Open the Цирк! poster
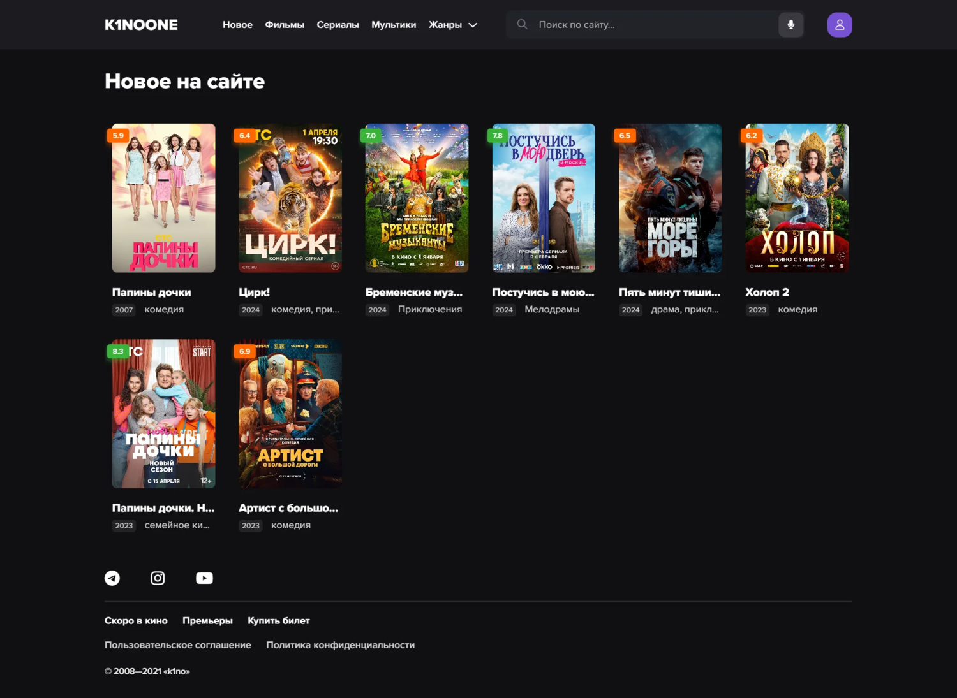Viewport: 957px width, 698px height. tap(290, 198)
